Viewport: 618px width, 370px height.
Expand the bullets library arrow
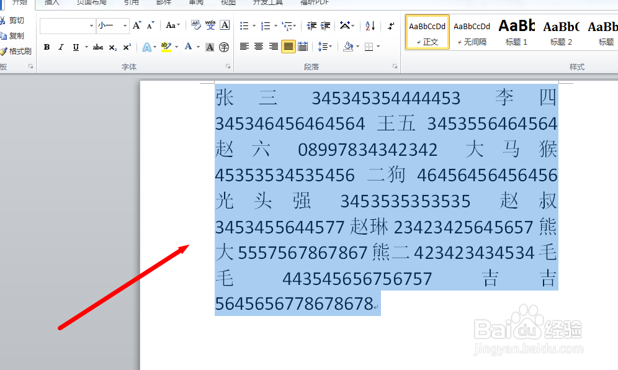tap(254, 26)
